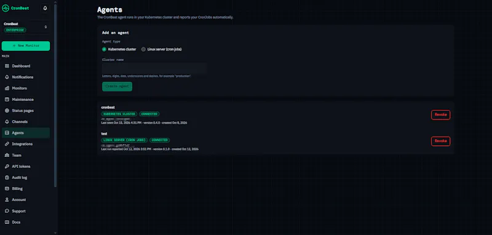Click the Dashboard grid icon
This screenshot has width=492, height=235.
pos(7,66)
